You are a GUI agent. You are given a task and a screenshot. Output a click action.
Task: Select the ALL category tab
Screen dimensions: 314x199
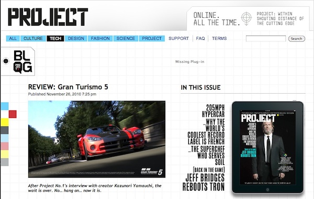[13, 38]
